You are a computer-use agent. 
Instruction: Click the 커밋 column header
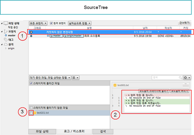(x=186, y=28)
